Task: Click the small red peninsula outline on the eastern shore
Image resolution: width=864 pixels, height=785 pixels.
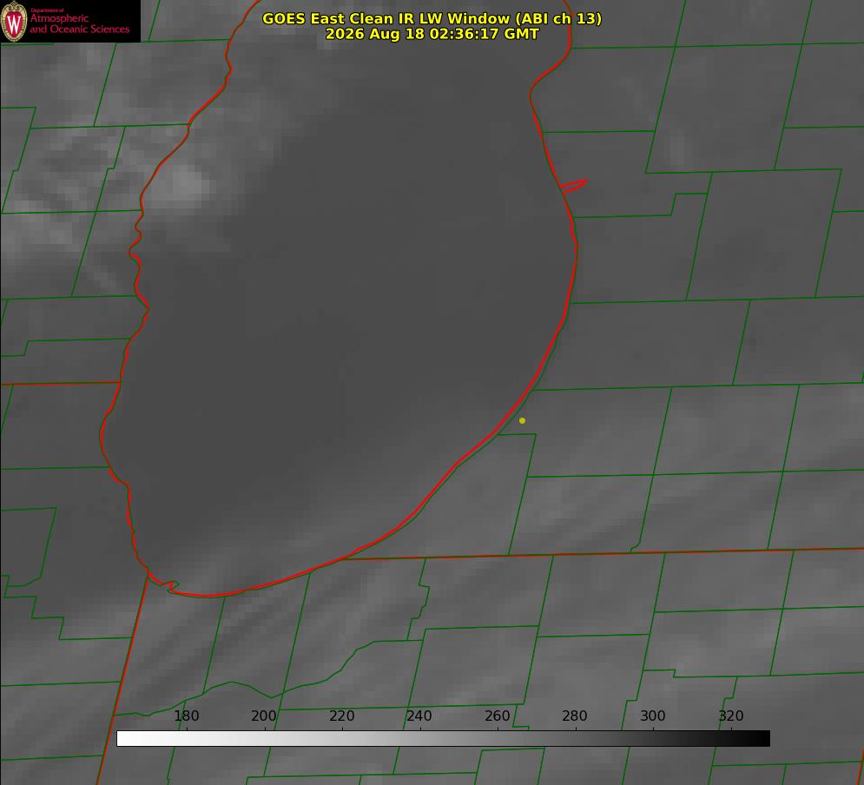Action: 574,186
